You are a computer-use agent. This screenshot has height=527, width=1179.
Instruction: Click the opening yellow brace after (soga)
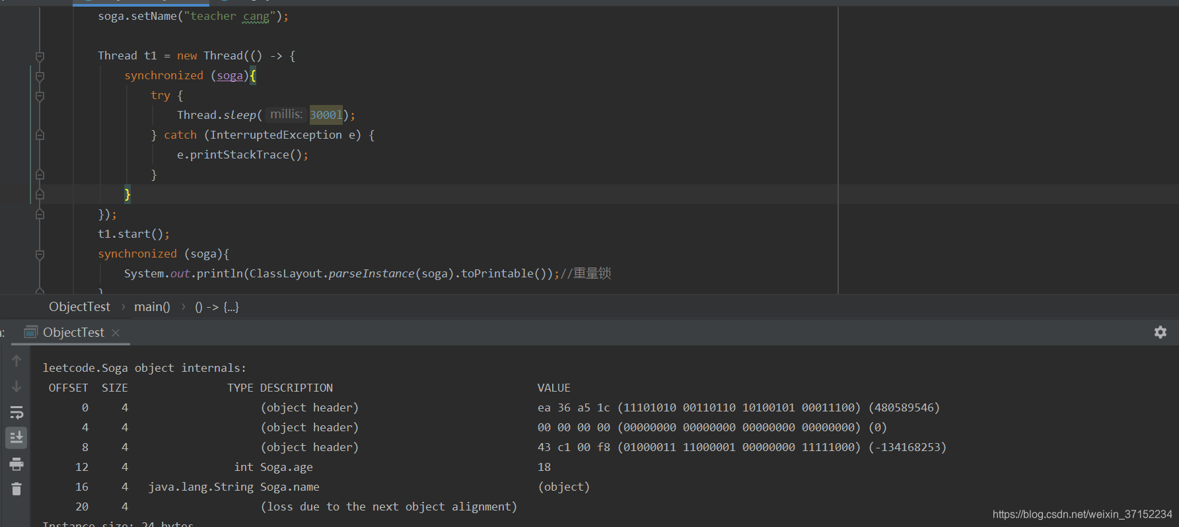coord(253,75)
